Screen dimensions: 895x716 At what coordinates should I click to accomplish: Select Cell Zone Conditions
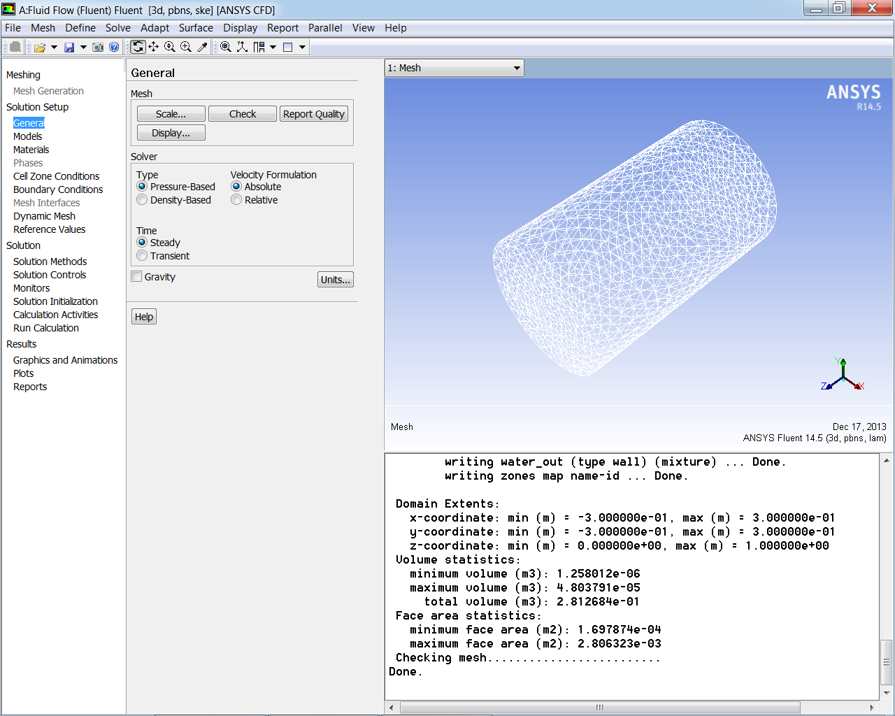(57, 176)
